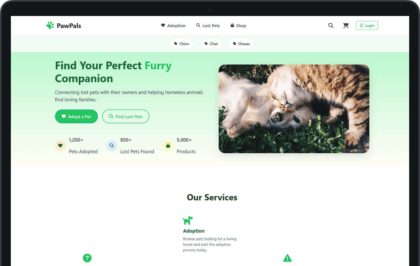Open the search magnifier icon in header
The height and width of the screenshot is (266, 420).
click(331, 26)
